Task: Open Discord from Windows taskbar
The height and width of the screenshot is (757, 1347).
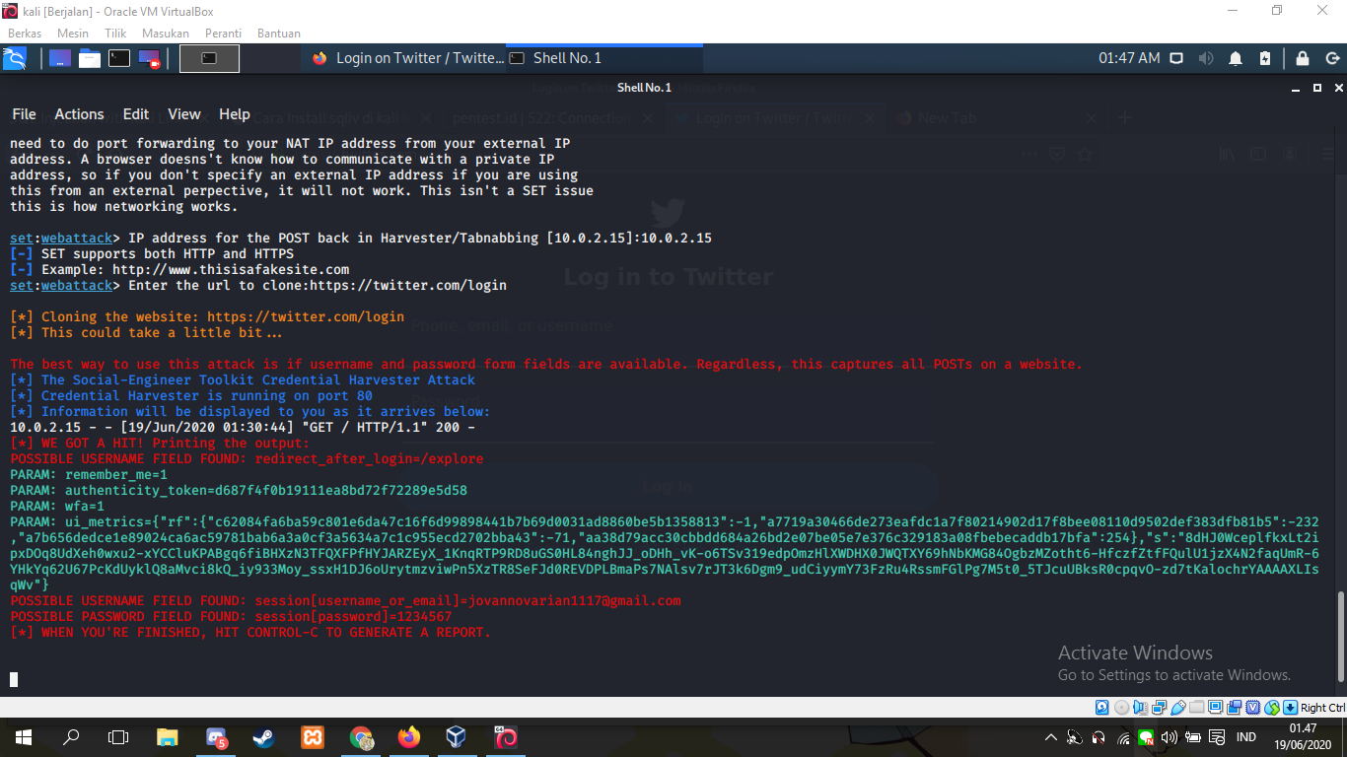Action: click(x=216, y=737)
